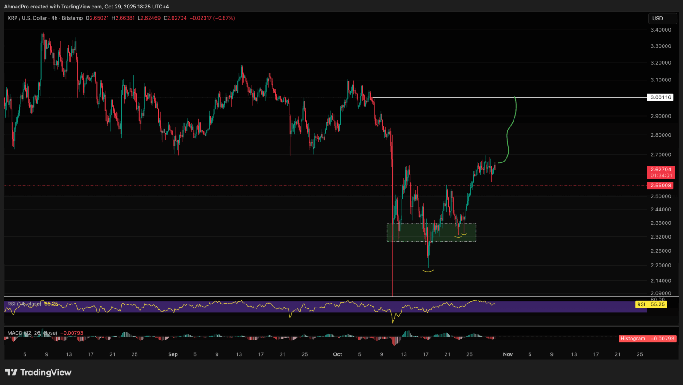Click the current price 2.62704 countdown label
Image resolution: width=683 pixels, height=385 pixels.
(x=661, y=173)
